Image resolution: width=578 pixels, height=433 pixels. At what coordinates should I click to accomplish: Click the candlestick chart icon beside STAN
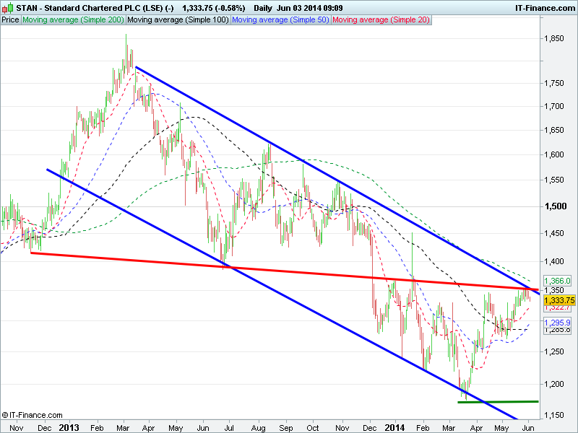pyautogui.click(x=8, y=8)
